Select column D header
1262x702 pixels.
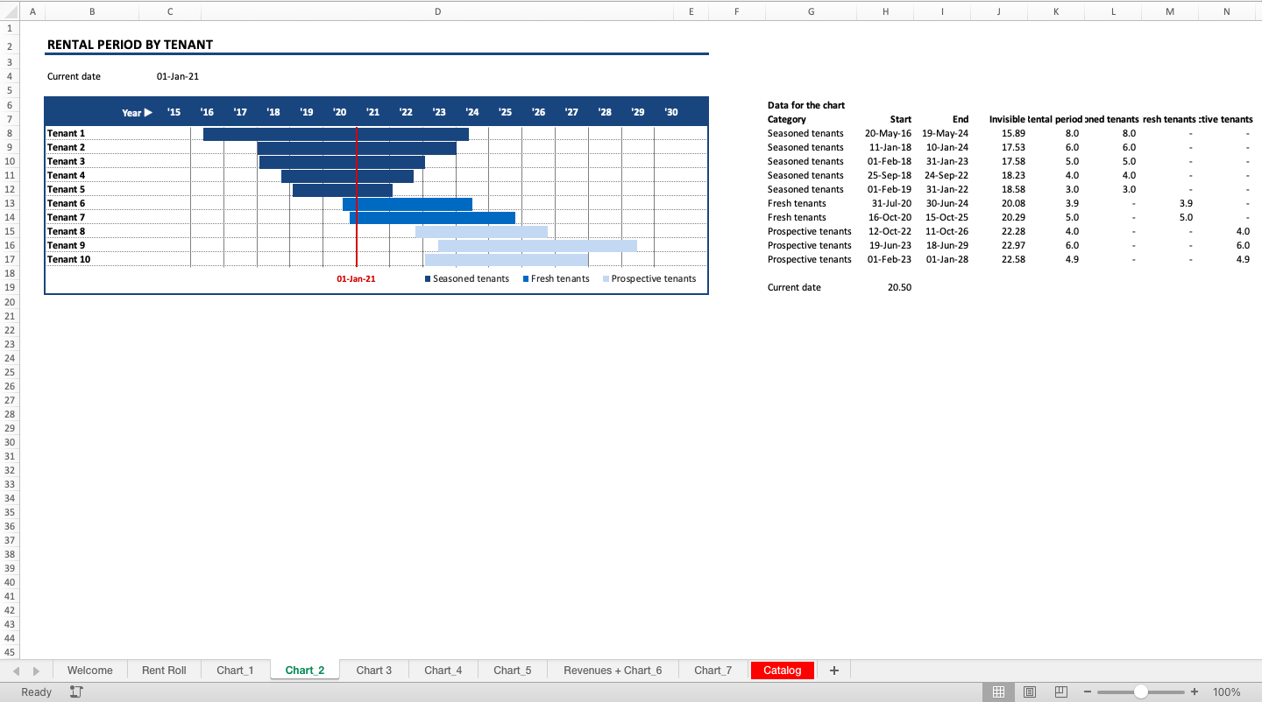437,11
